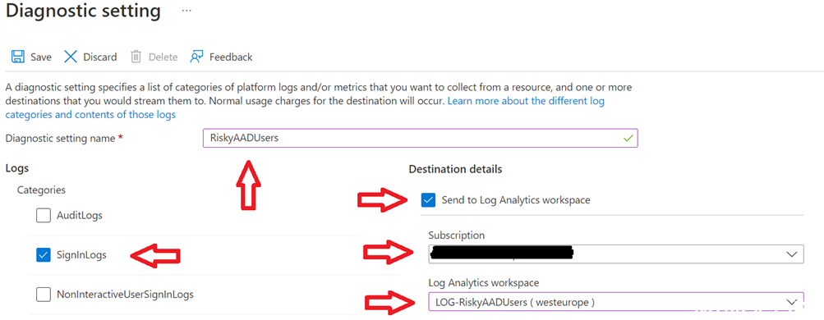
Task: Click the Discard X icon
Action: (x=71, y=57)
